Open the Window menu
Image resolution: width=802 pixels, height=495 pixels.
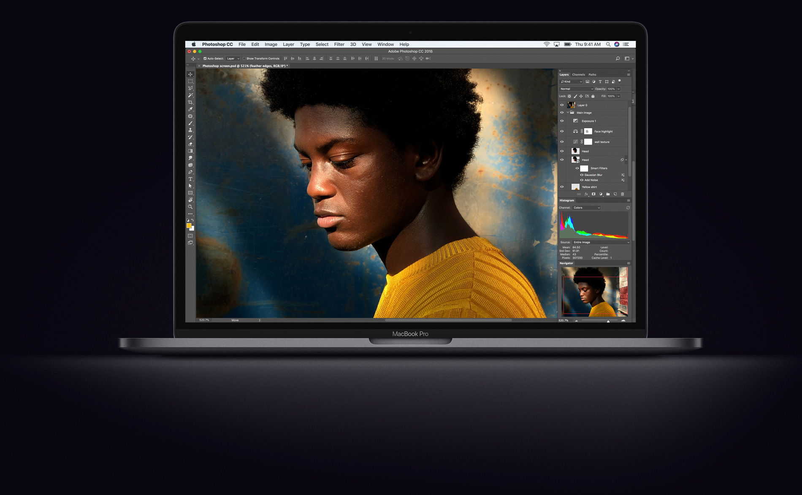(385, 44)
